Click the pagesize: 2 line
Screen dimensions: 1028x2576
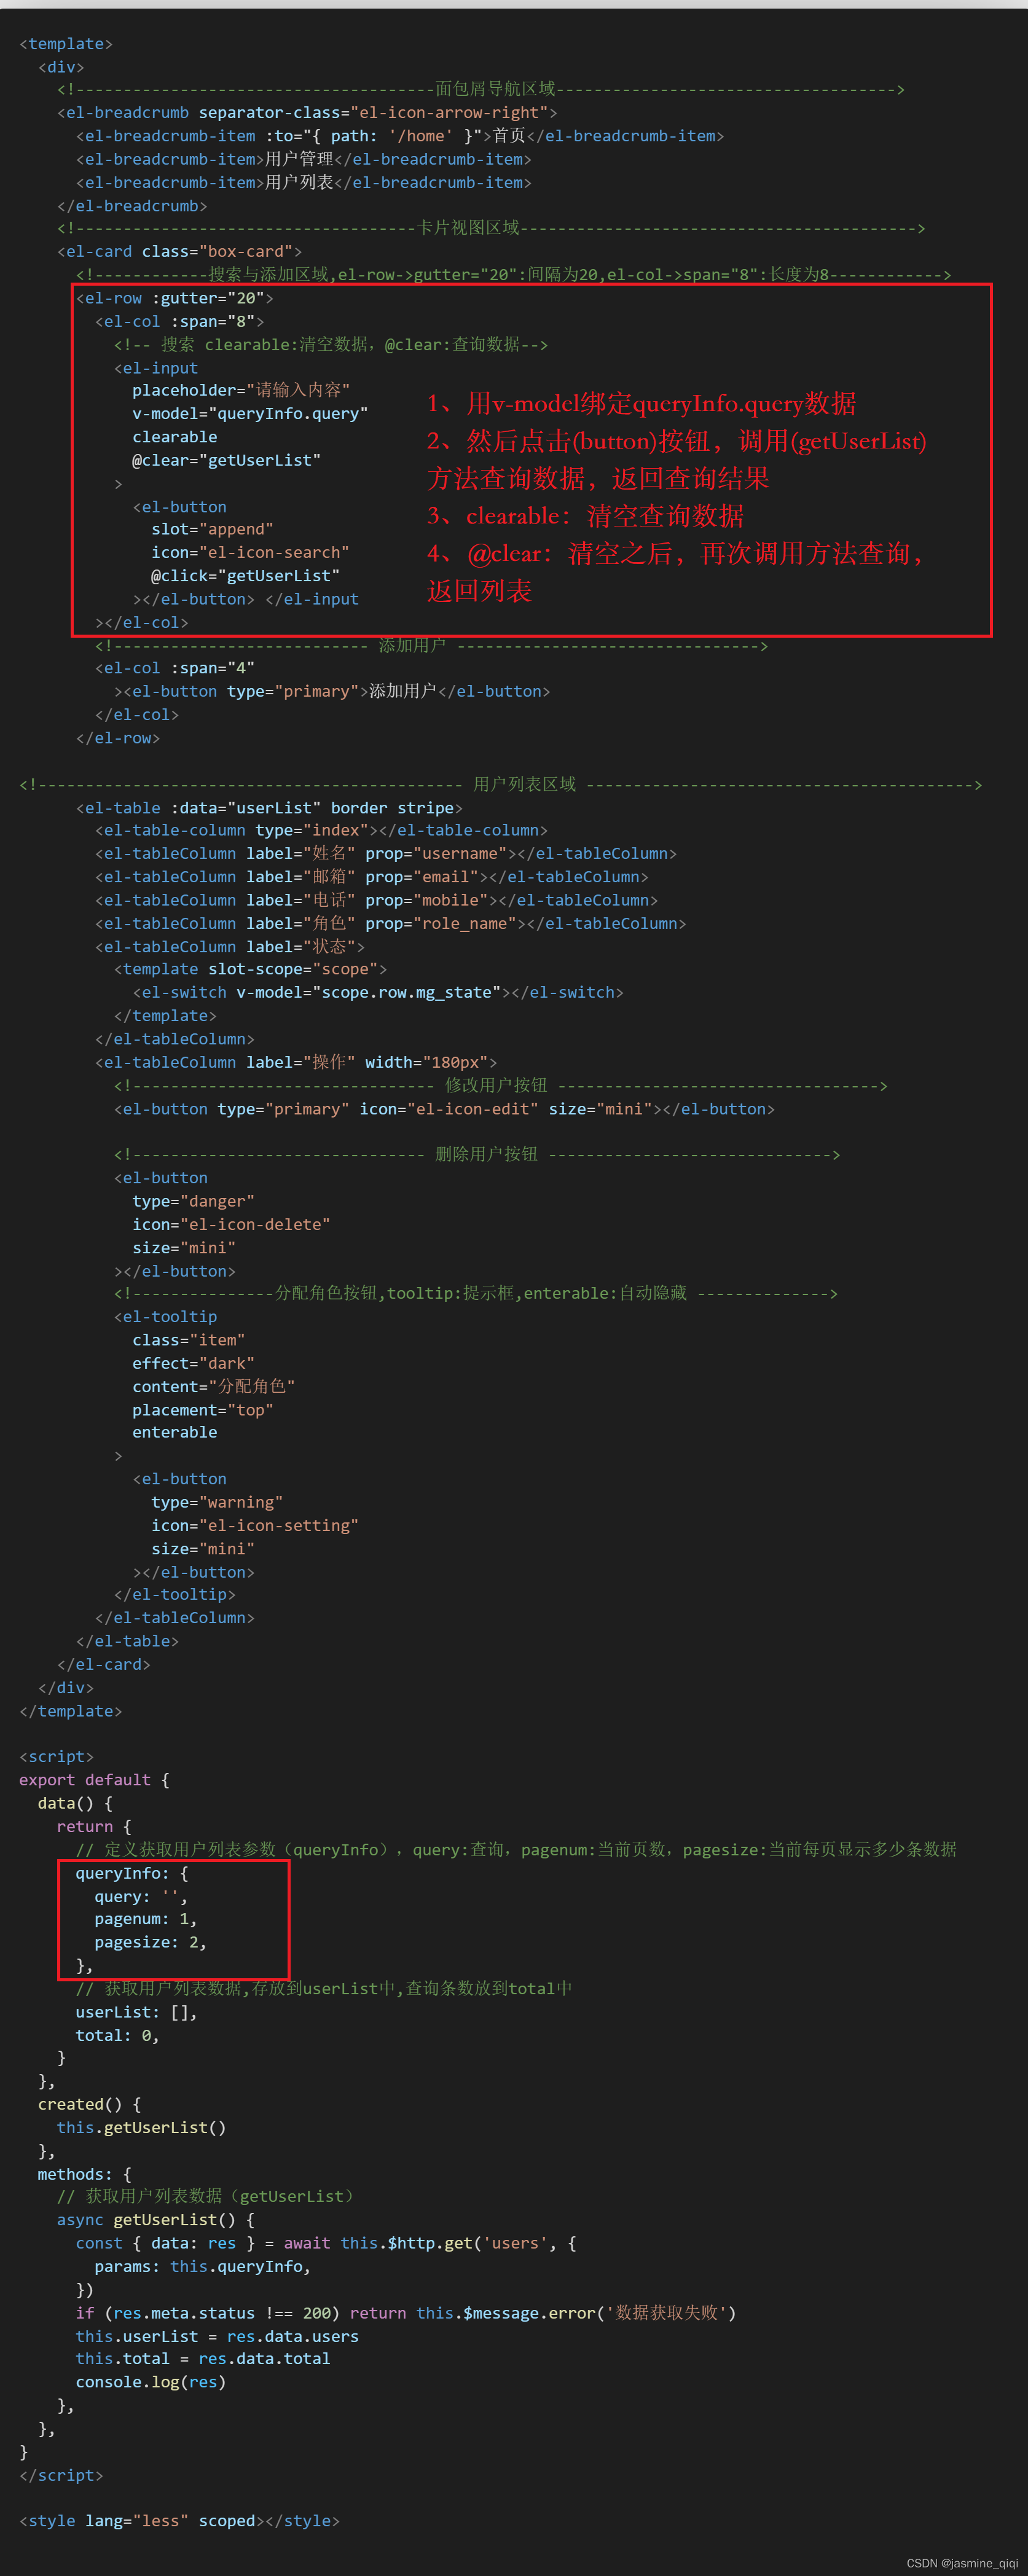(151, 1943)
